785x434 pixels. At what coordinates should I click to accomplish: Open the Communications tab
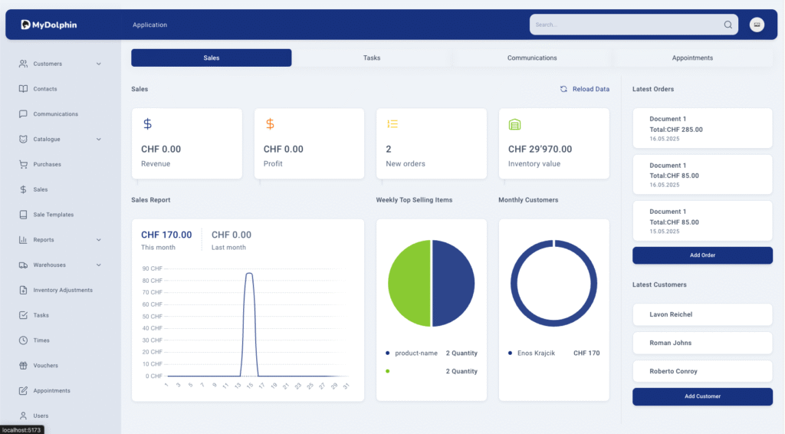pyautogui.click(x=531, y=58)
